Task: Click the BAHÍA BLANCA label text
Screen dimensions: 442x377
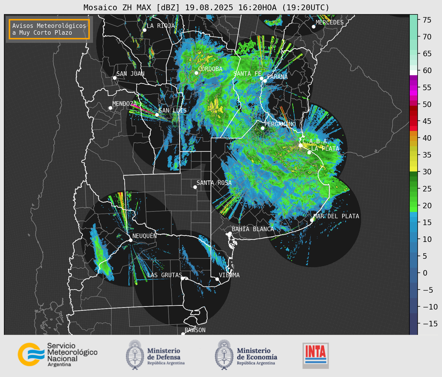Action: (x=253, y=229)
